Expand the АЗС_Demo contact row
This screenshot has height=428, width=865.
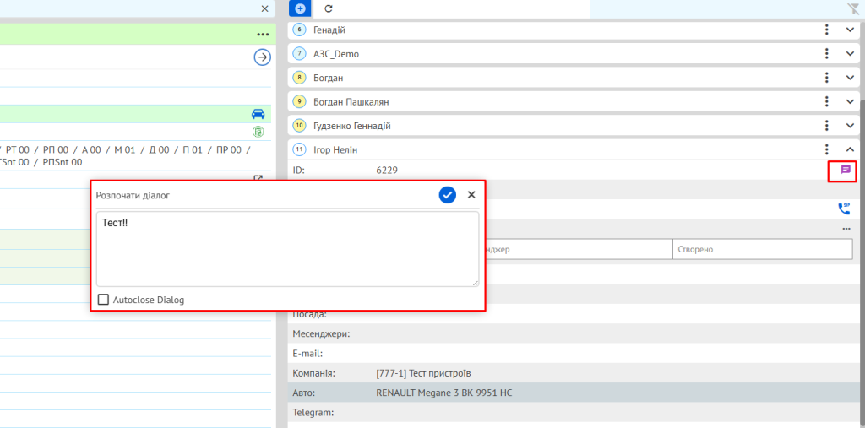click(x=850, y=53)
